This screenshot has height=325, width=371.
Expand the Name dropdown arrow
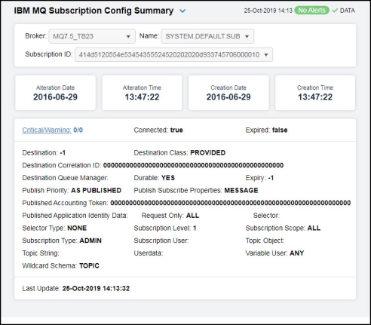click(247, 36)
